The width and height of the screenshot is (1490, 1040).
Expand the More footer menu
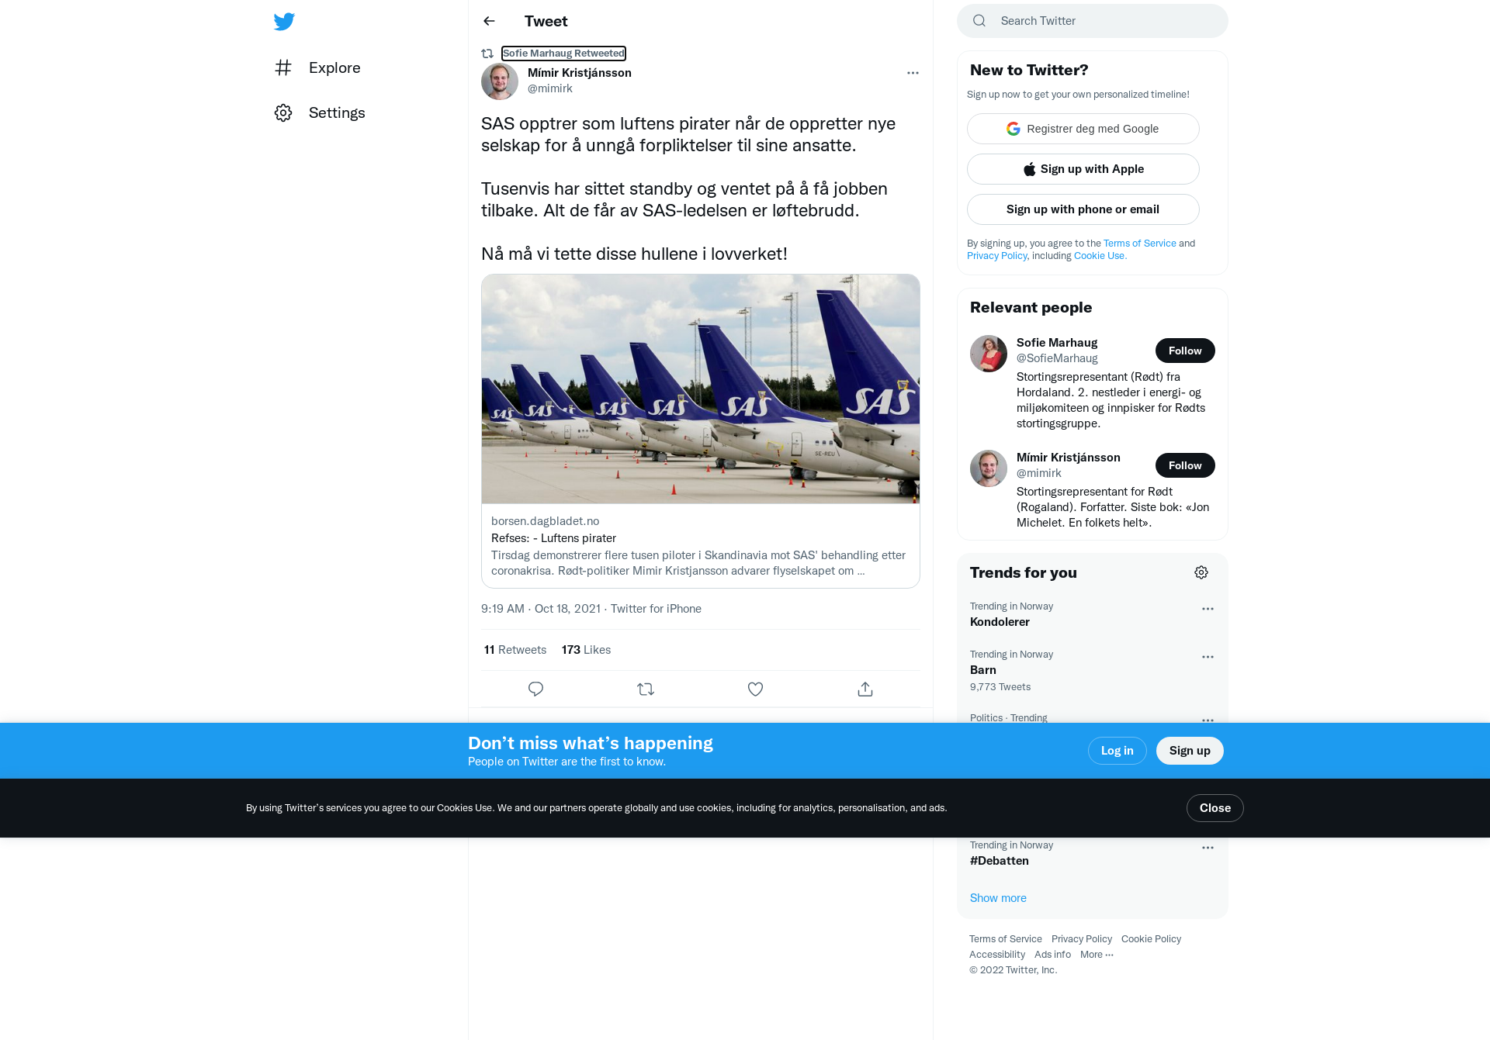tap(1097, 955)
